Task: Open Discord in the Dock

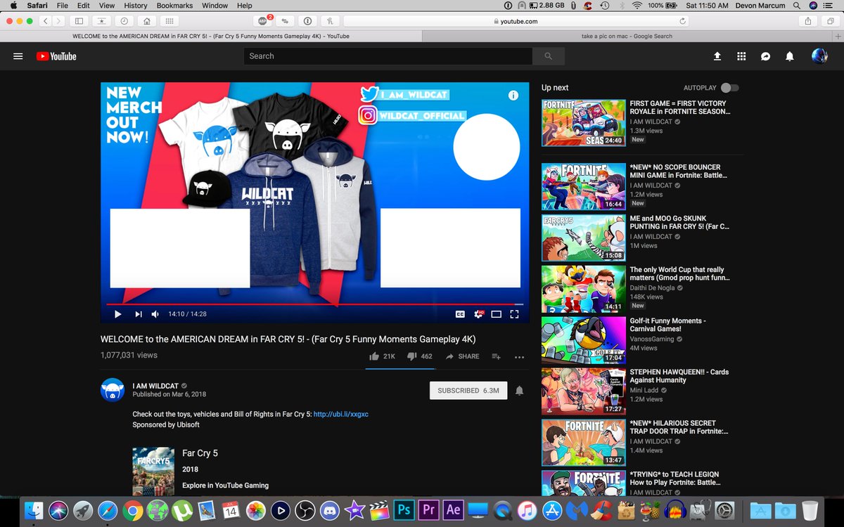Action: pyautogui.click(x=330, y=510)
